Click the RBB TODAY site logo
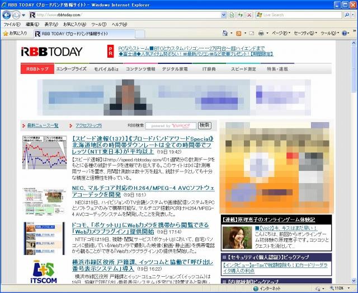 pos(51,52)
